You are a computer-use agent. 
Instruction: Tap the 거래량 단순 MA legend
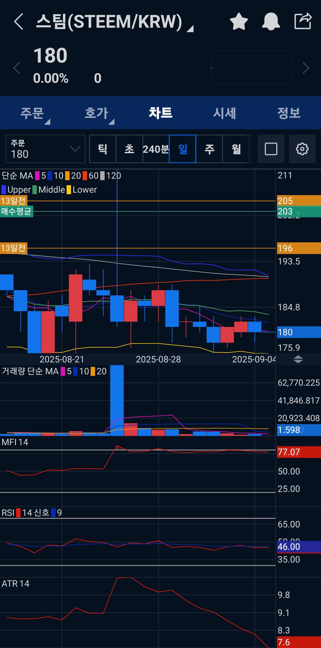click(x=30, y=371)
